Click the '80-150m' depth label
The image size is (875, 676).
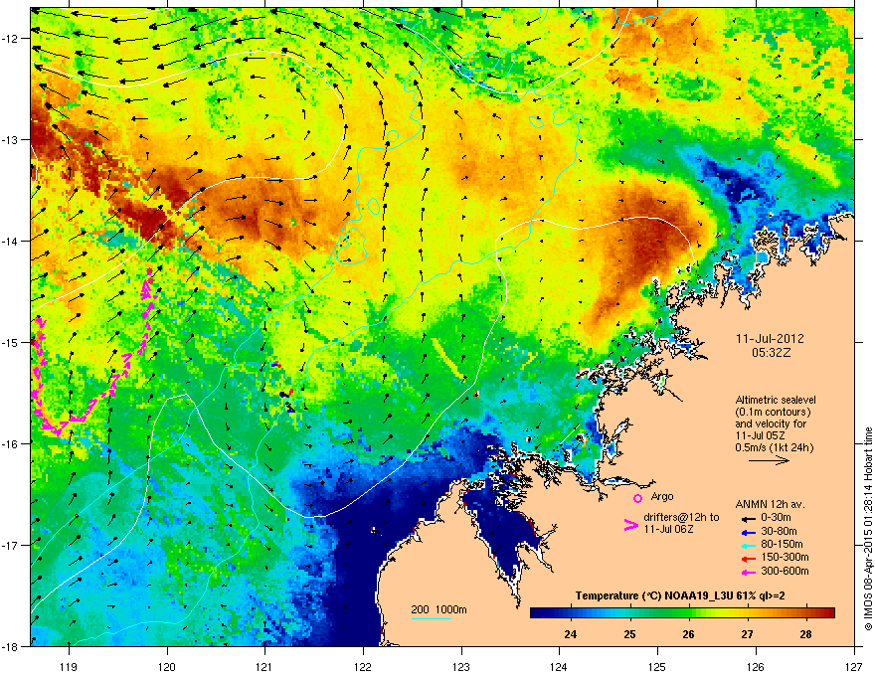point(782,545)
